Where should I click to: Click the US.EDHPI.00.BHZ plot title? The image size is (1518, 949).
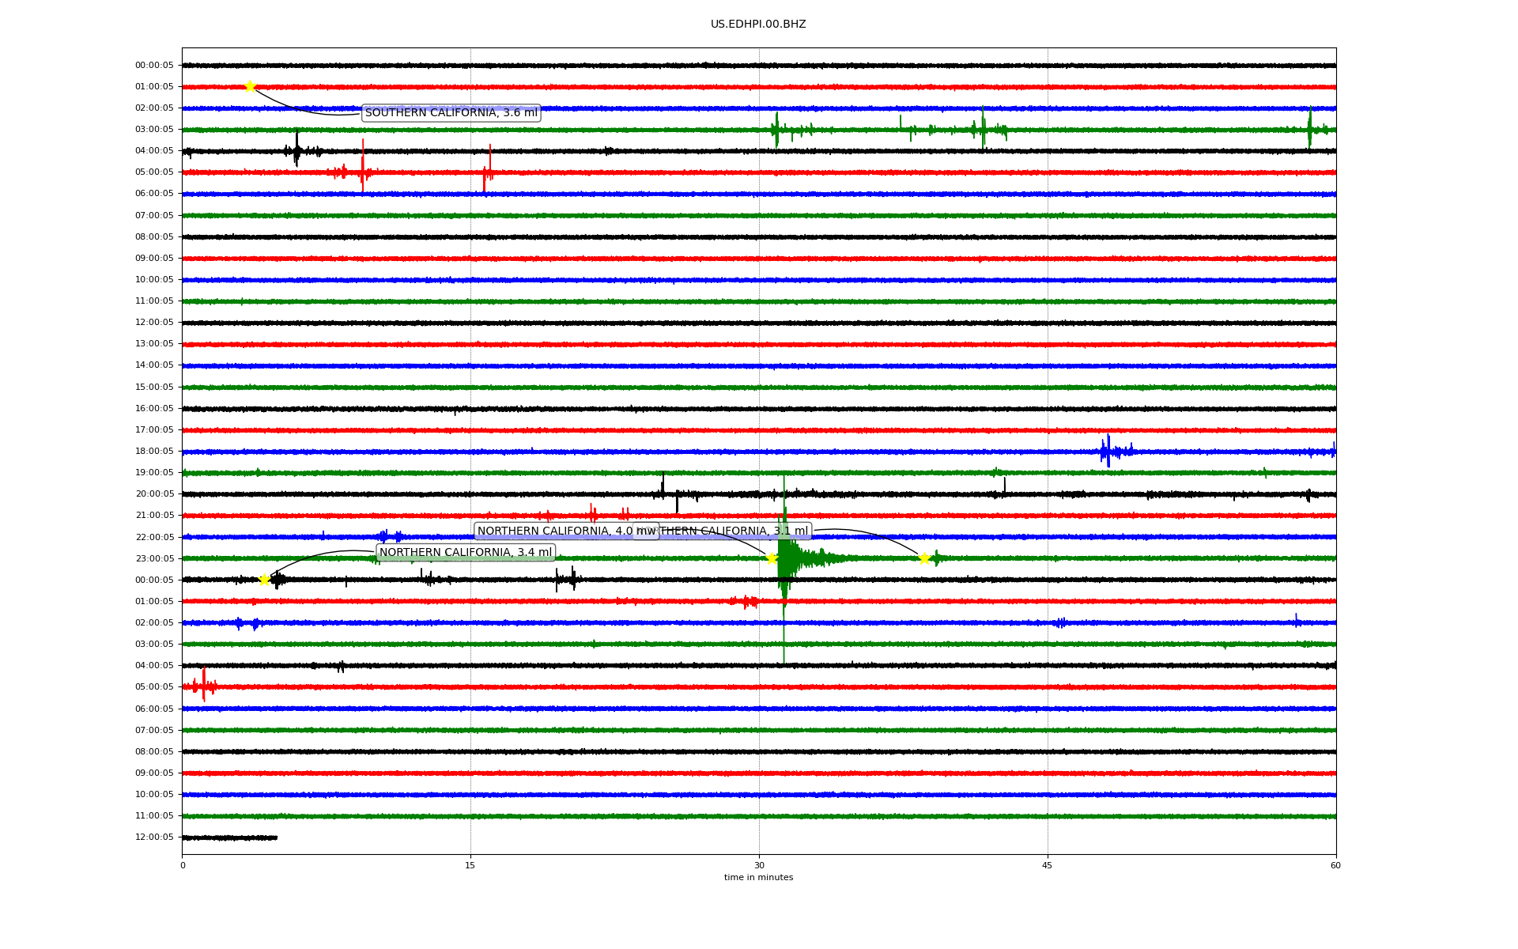[757, 25]
